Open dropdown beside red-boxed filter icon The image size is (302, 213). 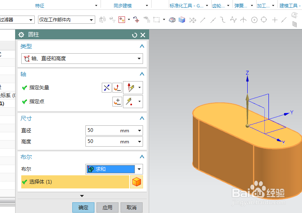(x=129, y=19)
